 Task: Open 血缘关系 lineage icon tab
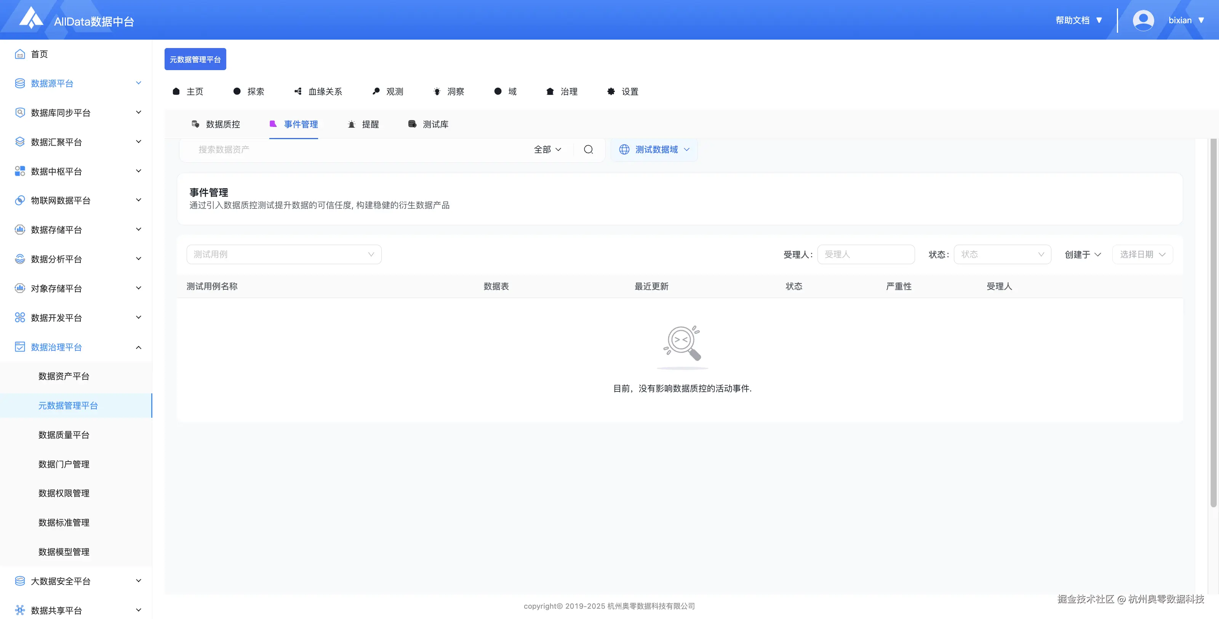298,91
